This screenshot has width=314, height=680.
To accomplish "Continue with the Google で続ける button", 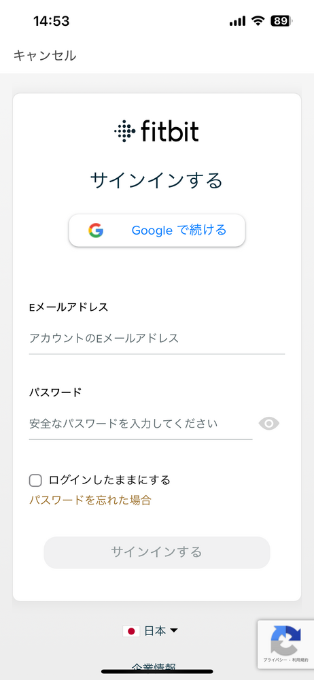I will (x=157, y=231).
